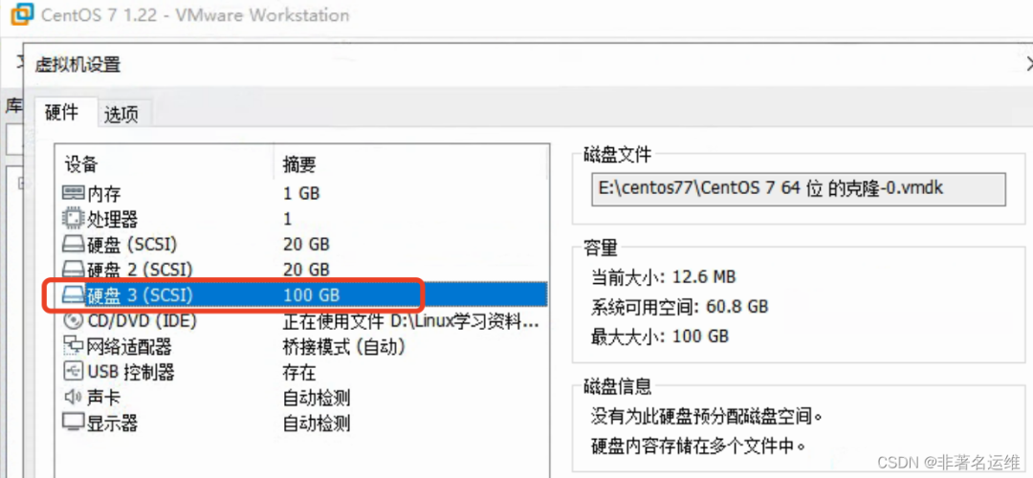Click the disk icon of 硬盘 3 (SCSI)
Viewport: 1033px width, 478px height.
[73, 295]
